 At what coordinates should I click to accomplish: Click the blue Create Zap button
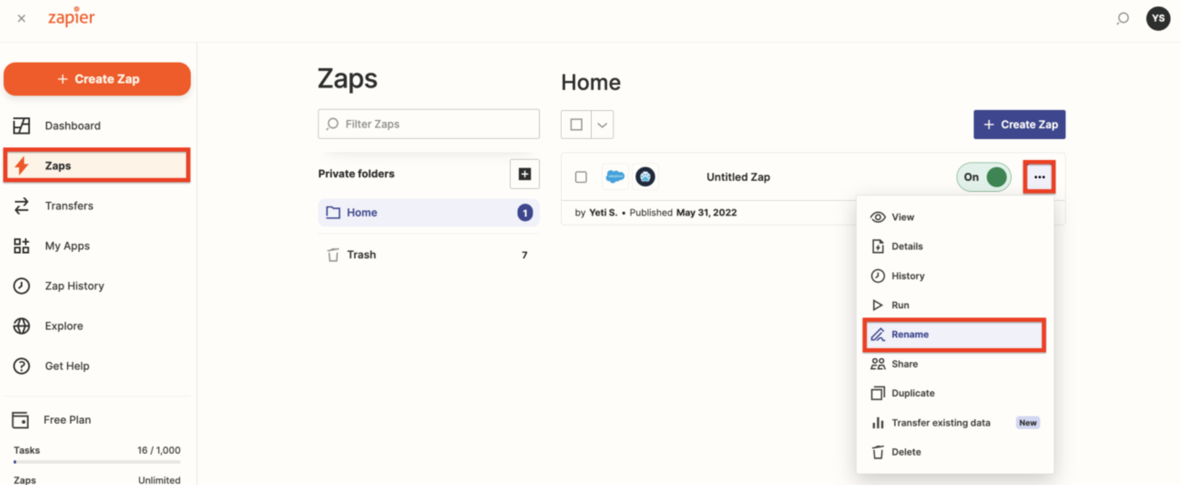click(1019, 124)
